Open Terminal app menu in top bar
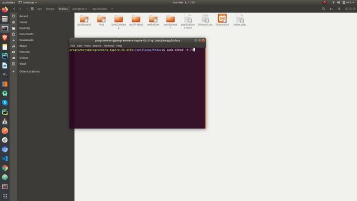Screen dimensions: 357x201 (27, 2)
